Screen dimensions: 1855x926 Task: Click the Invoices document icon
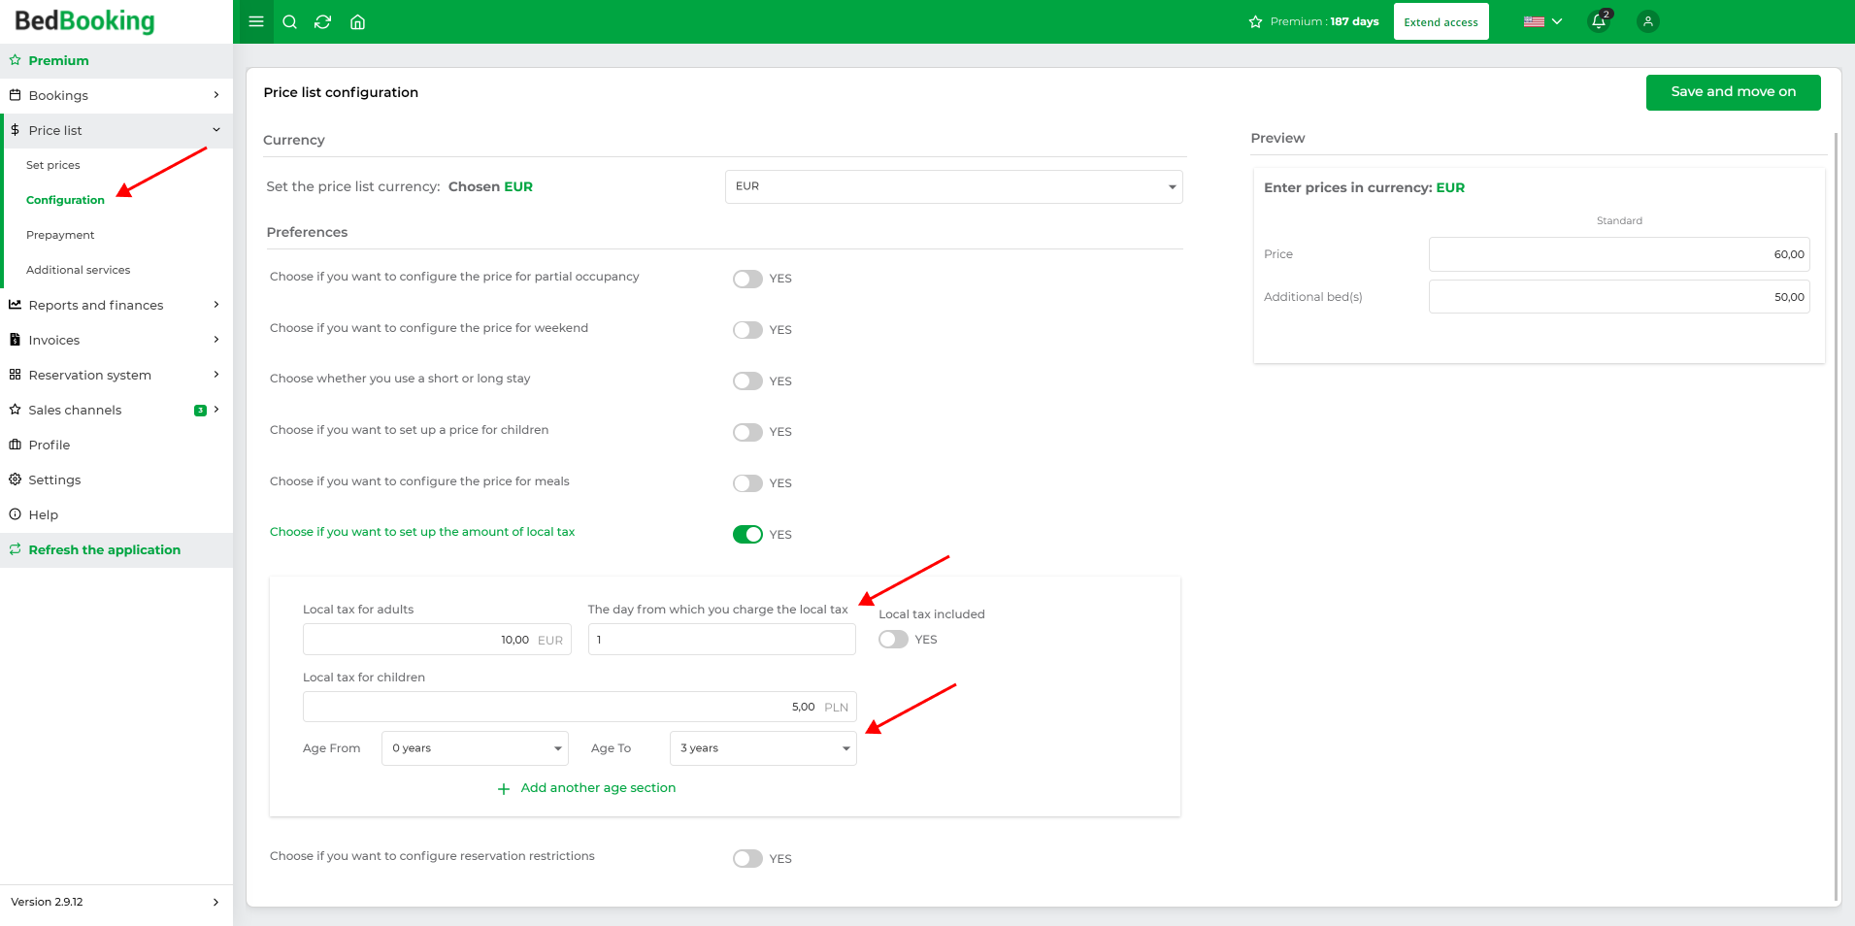15,340
